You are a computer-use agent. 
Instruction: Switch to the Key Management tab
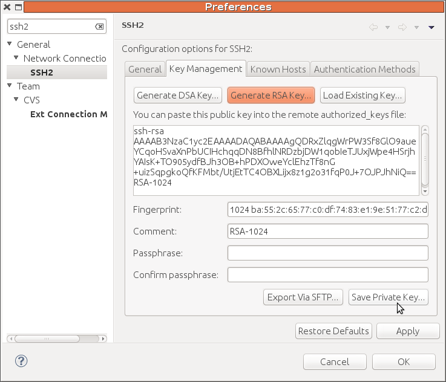206,69
